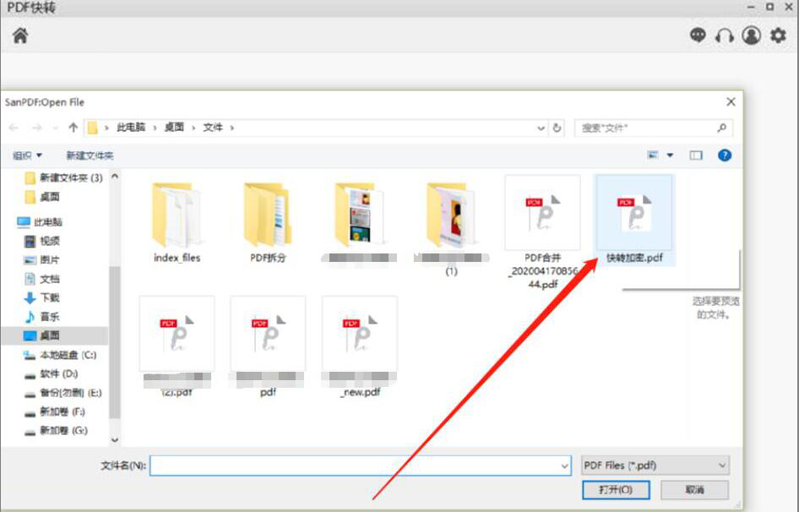Select the file ending in (2).pdf
Screen dimensions: 799x512
[x=177, y=347]
